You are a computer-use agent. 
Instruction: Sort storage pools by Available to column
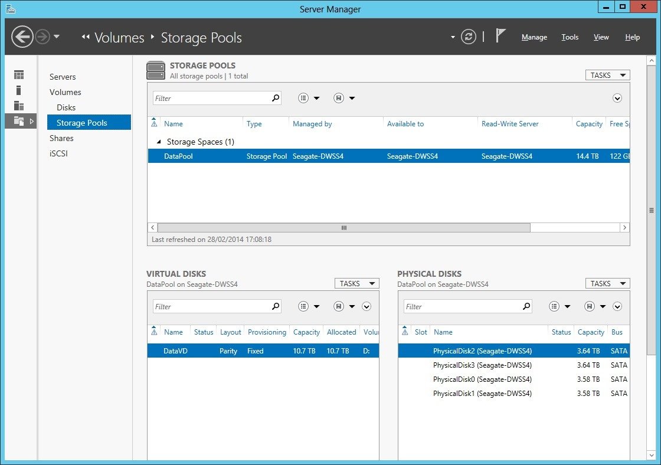tap(405, 124)
